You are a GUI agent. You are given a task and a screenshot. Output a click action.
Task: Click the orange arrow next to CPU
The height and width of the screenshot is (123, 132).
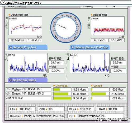[x=46, y=109]
